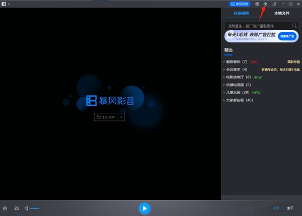This screenshot has width=302, height=216.
Task: Open the 暴风影音 logo main menu
Action: point(5,4)
